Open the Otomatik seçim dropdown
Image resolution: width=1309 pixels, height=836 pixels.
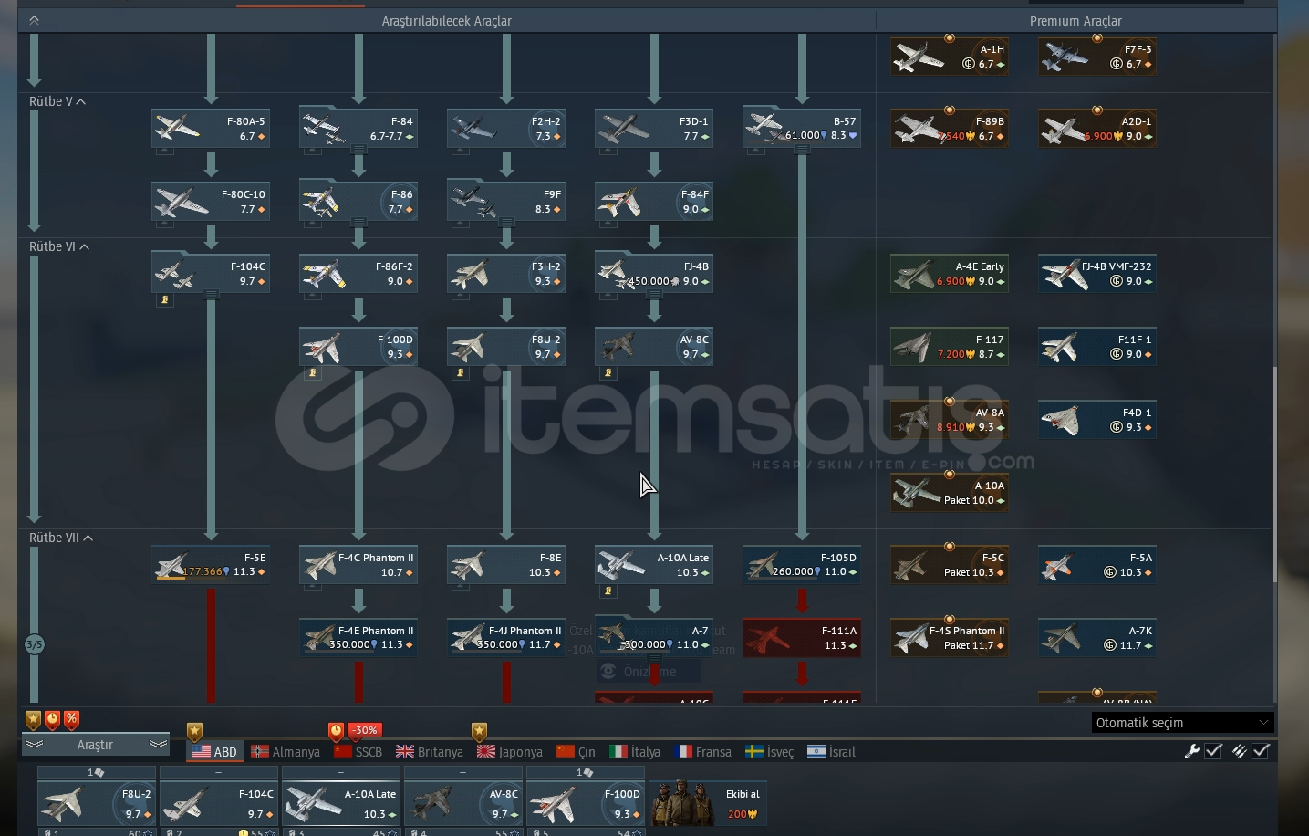click(1182, 723)
